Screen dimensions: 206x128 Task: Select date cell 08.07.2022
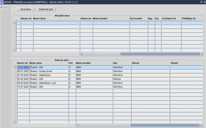point(23,71)
